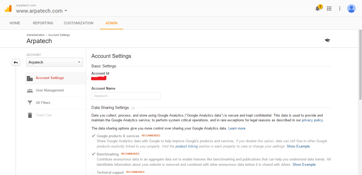Click the Account Settings building icon
The width and height of the screenshot is (362, 175).
[x=30, y=78]
